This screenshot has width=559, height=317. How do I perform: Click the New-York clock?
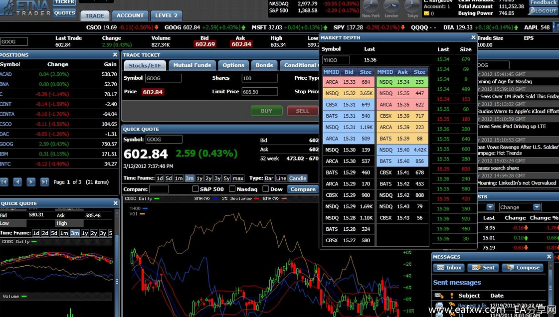tap(371, 6)
